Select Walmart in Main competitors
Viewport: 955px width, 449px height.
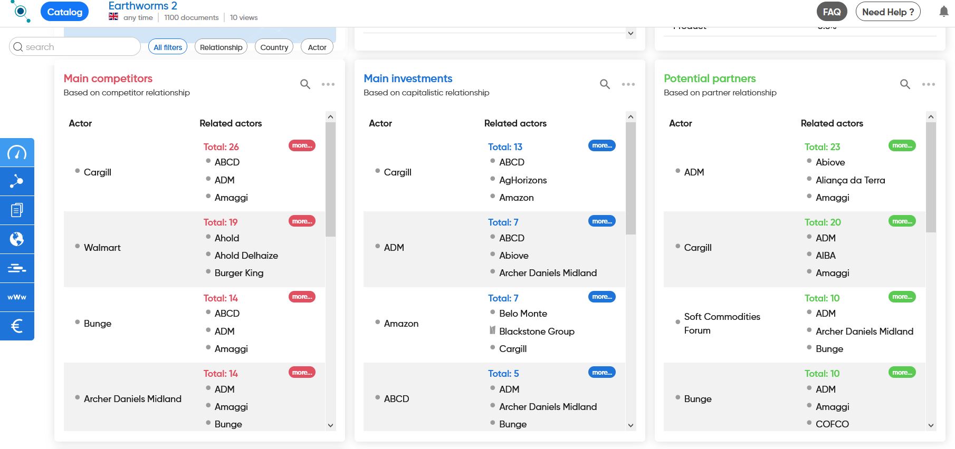[102, 248]
